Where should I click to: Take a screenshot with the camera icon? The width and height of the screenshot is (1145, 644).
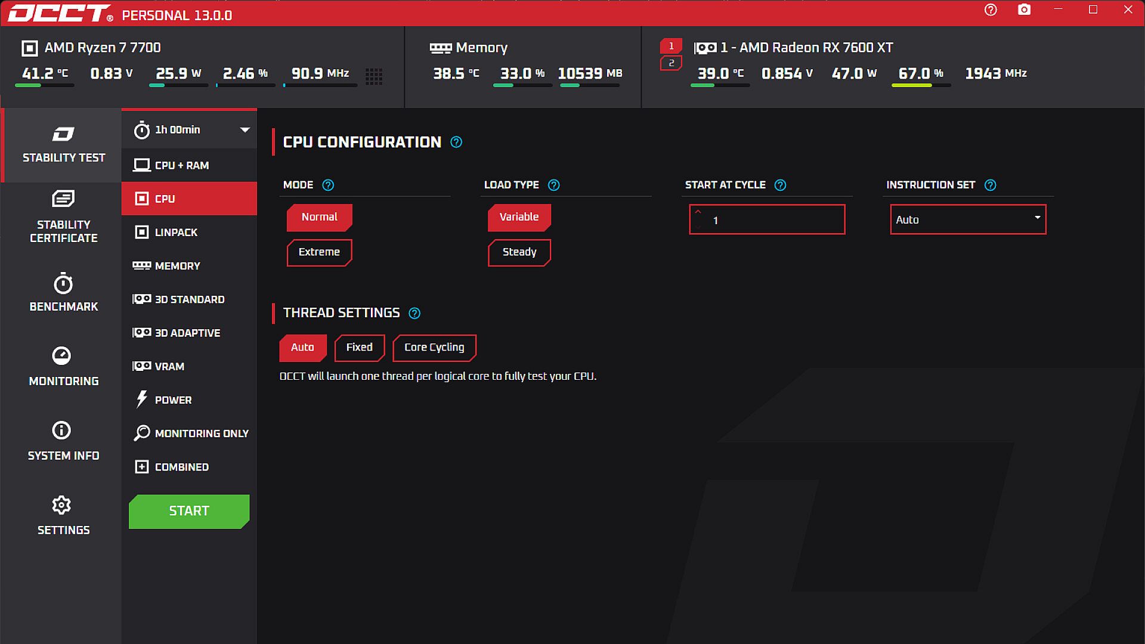coord(1024,10)
